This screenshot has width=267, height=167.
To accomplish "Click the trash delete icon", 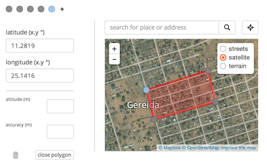I will click(x=16, y=155).
